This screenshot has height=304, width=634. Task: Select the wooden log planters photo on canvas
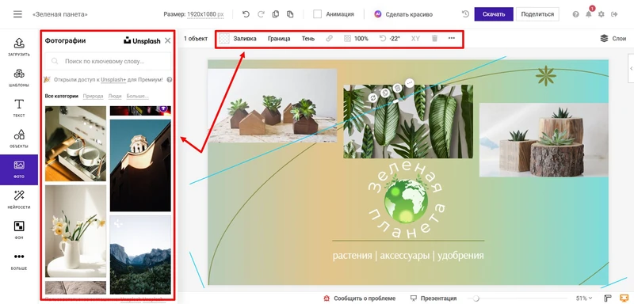[x=544, y=139]
